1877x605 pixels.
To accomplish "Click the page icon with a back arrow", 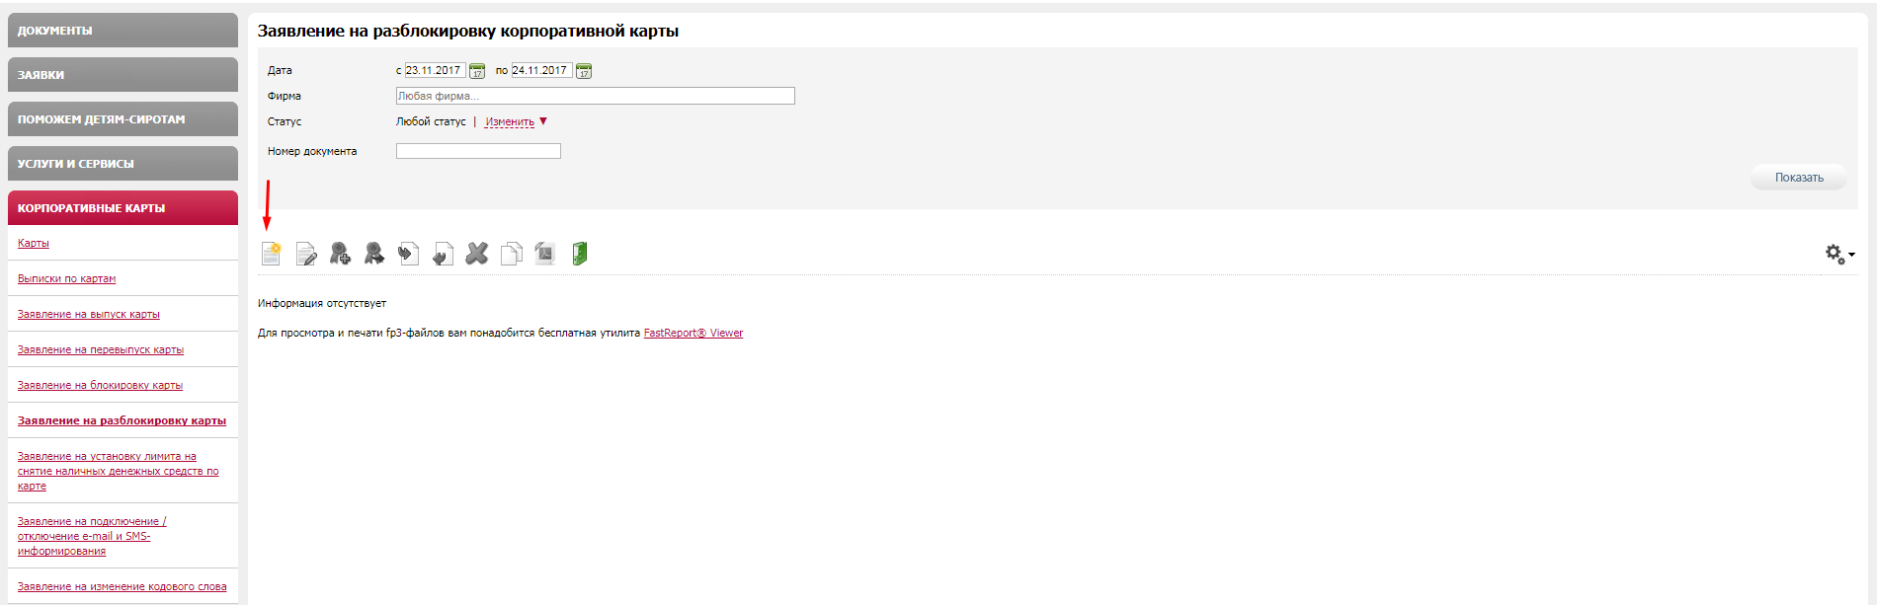I will pos(443,254).
